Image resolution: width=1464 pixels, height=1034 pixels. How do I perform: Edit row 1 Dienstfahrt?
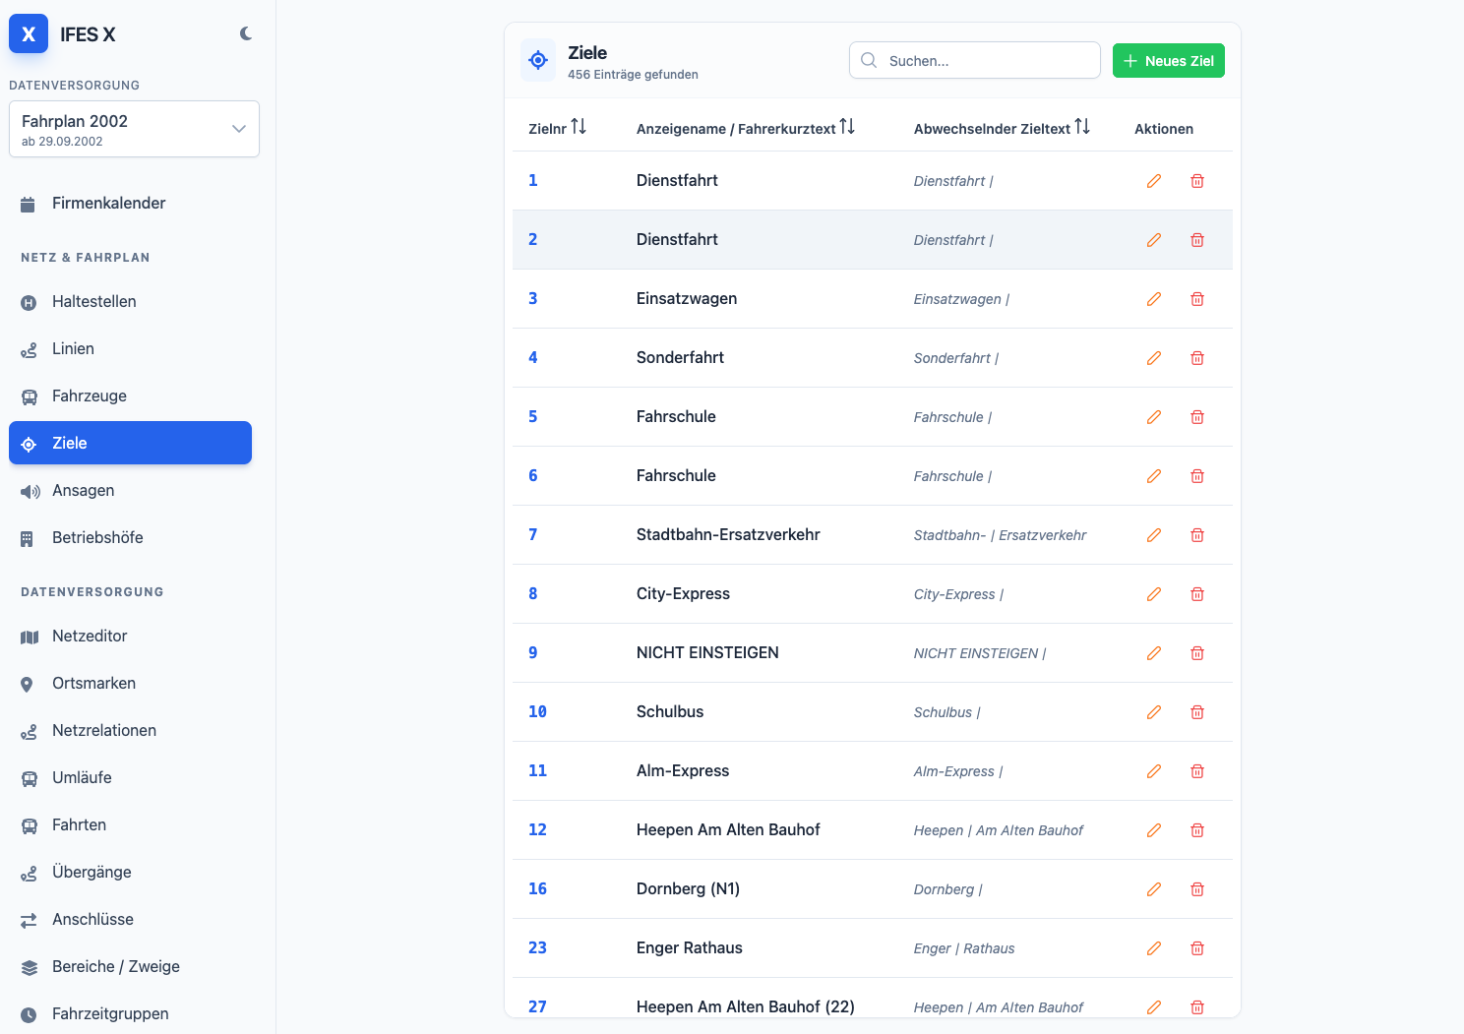click(1154, 181)
